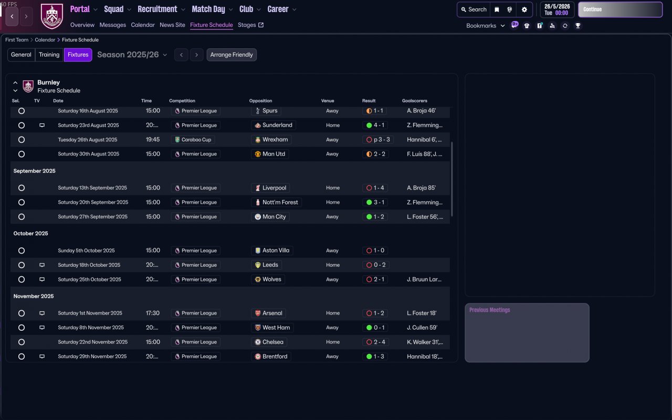Expand the Club menu chevron
672x420 pixels.
pos(258,9)
